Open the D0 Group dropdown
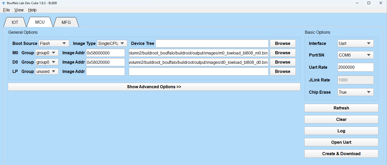 pos(47,62)
